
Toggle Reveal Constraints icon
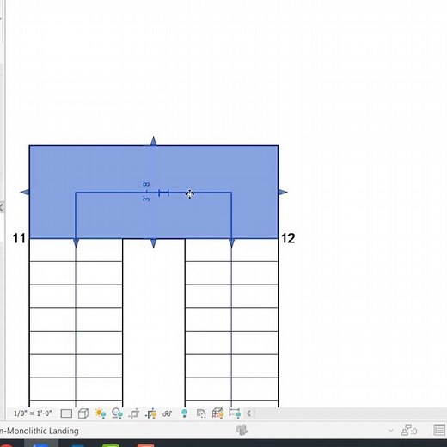click(x=235, y=413)
